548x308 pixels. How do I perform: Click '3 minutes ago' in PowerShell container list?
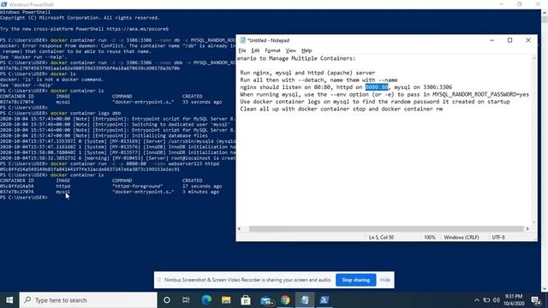200,192
